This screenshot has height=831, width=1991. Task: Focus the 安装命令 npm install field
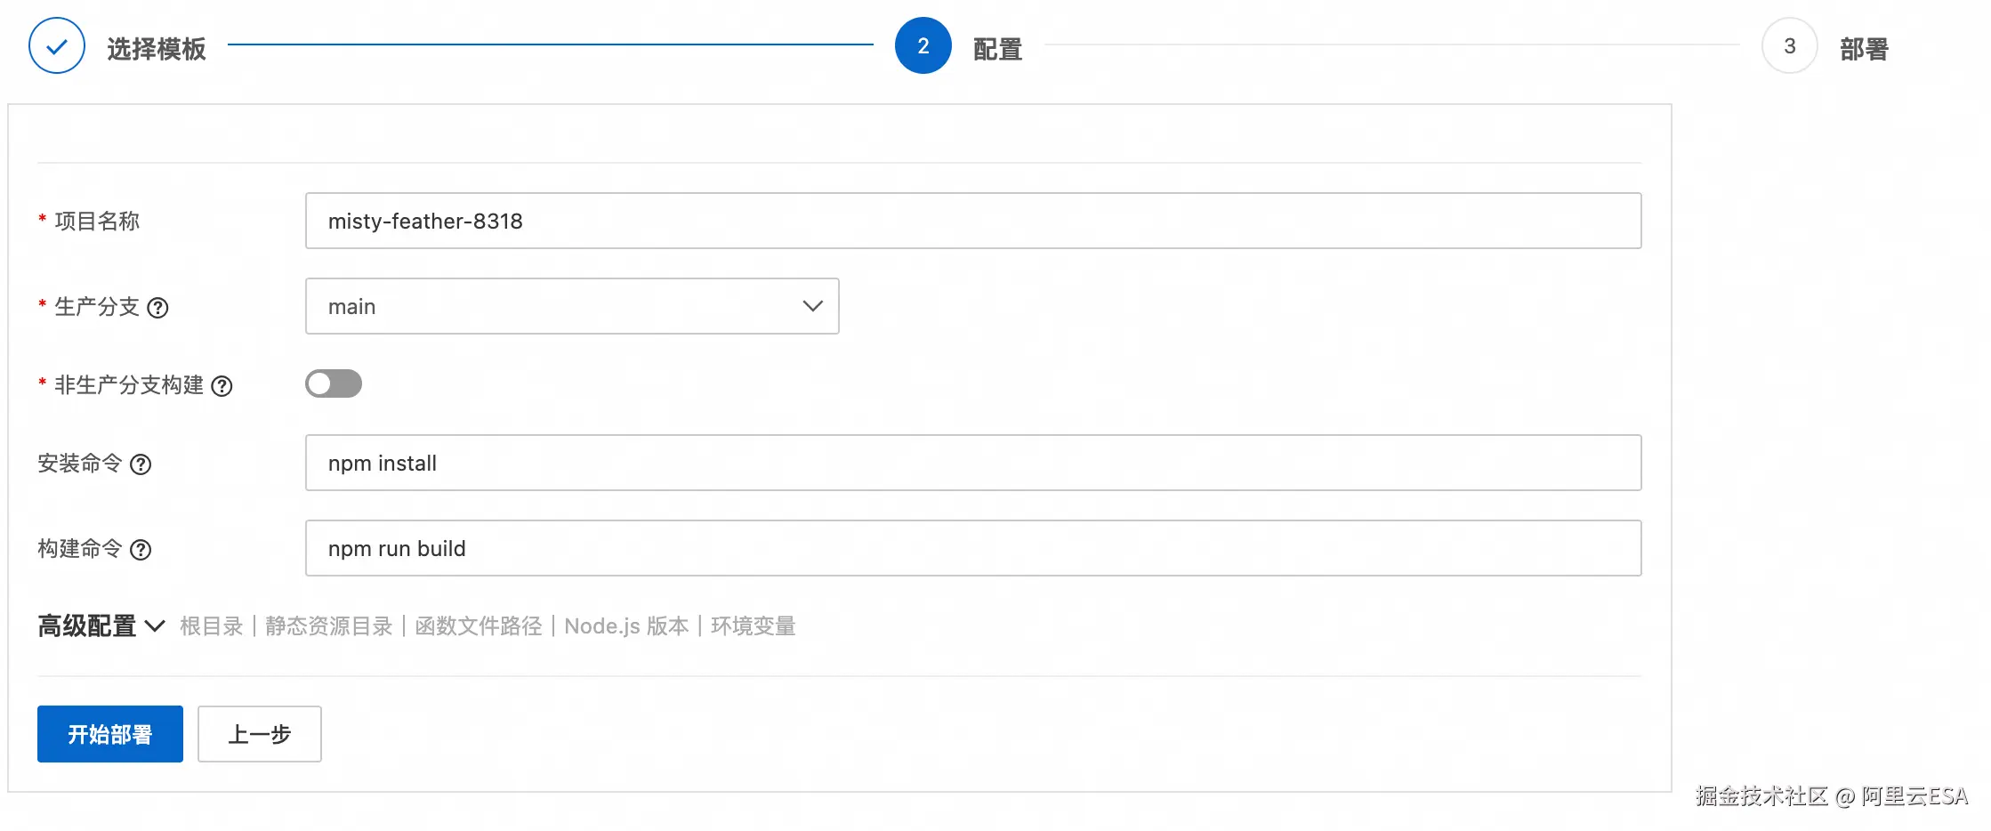click(973, 463)
